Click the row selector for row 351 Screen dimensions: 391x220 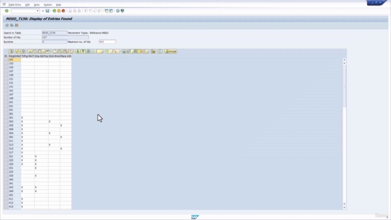(x=6, y=195)
